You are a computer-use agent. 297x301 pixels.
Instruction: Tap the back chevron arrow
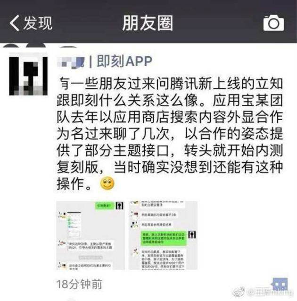click(x=15, y=23)
